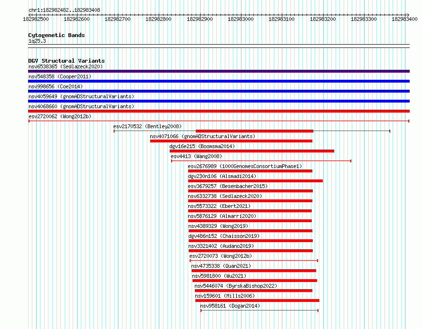
Task: Select nsv159601 (Mills2006) label
Action: point(225,296)
